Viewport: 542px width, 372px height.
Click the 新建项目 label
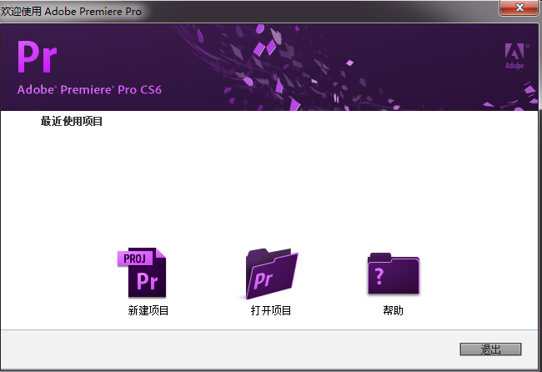(x=148, y=310)
